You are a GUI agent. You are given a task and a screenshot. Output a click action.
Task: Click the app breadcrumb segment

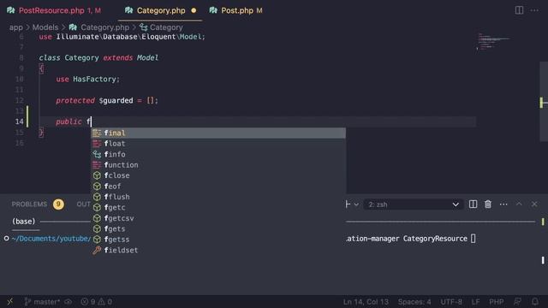tap(15, 27)
